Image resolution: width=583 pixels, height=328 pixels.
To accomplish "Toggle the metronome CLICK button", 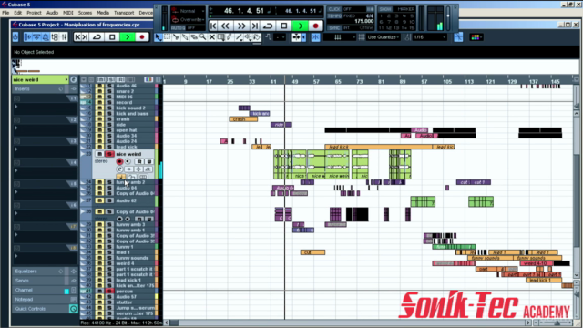I will (x=334, y=9).
